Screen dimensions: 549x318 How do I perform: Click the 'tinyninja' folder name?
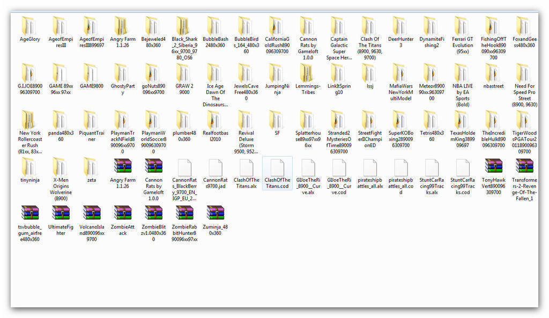click(x=30, y=180)
